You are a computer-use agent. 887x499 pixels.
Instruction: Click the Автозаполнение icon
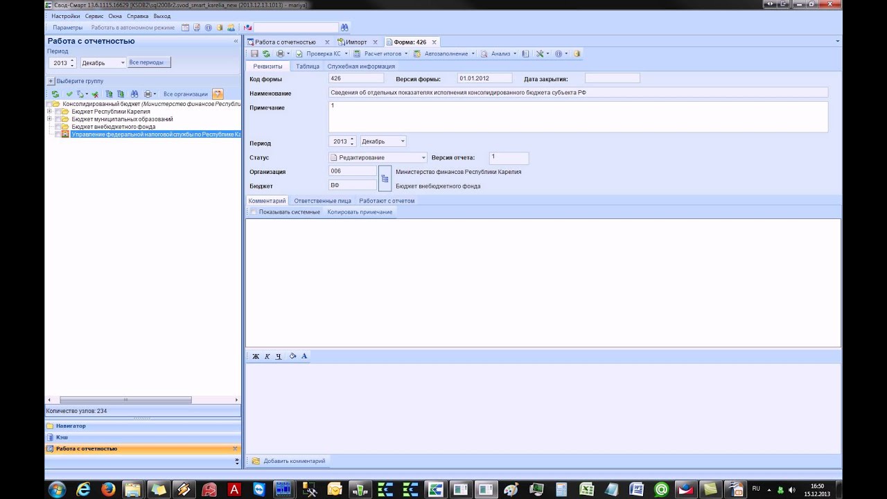click(x=417, y=53)
